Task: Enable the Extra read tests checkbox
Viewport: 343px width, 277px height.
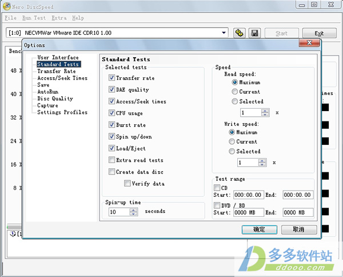Action: tap(111, 160)
